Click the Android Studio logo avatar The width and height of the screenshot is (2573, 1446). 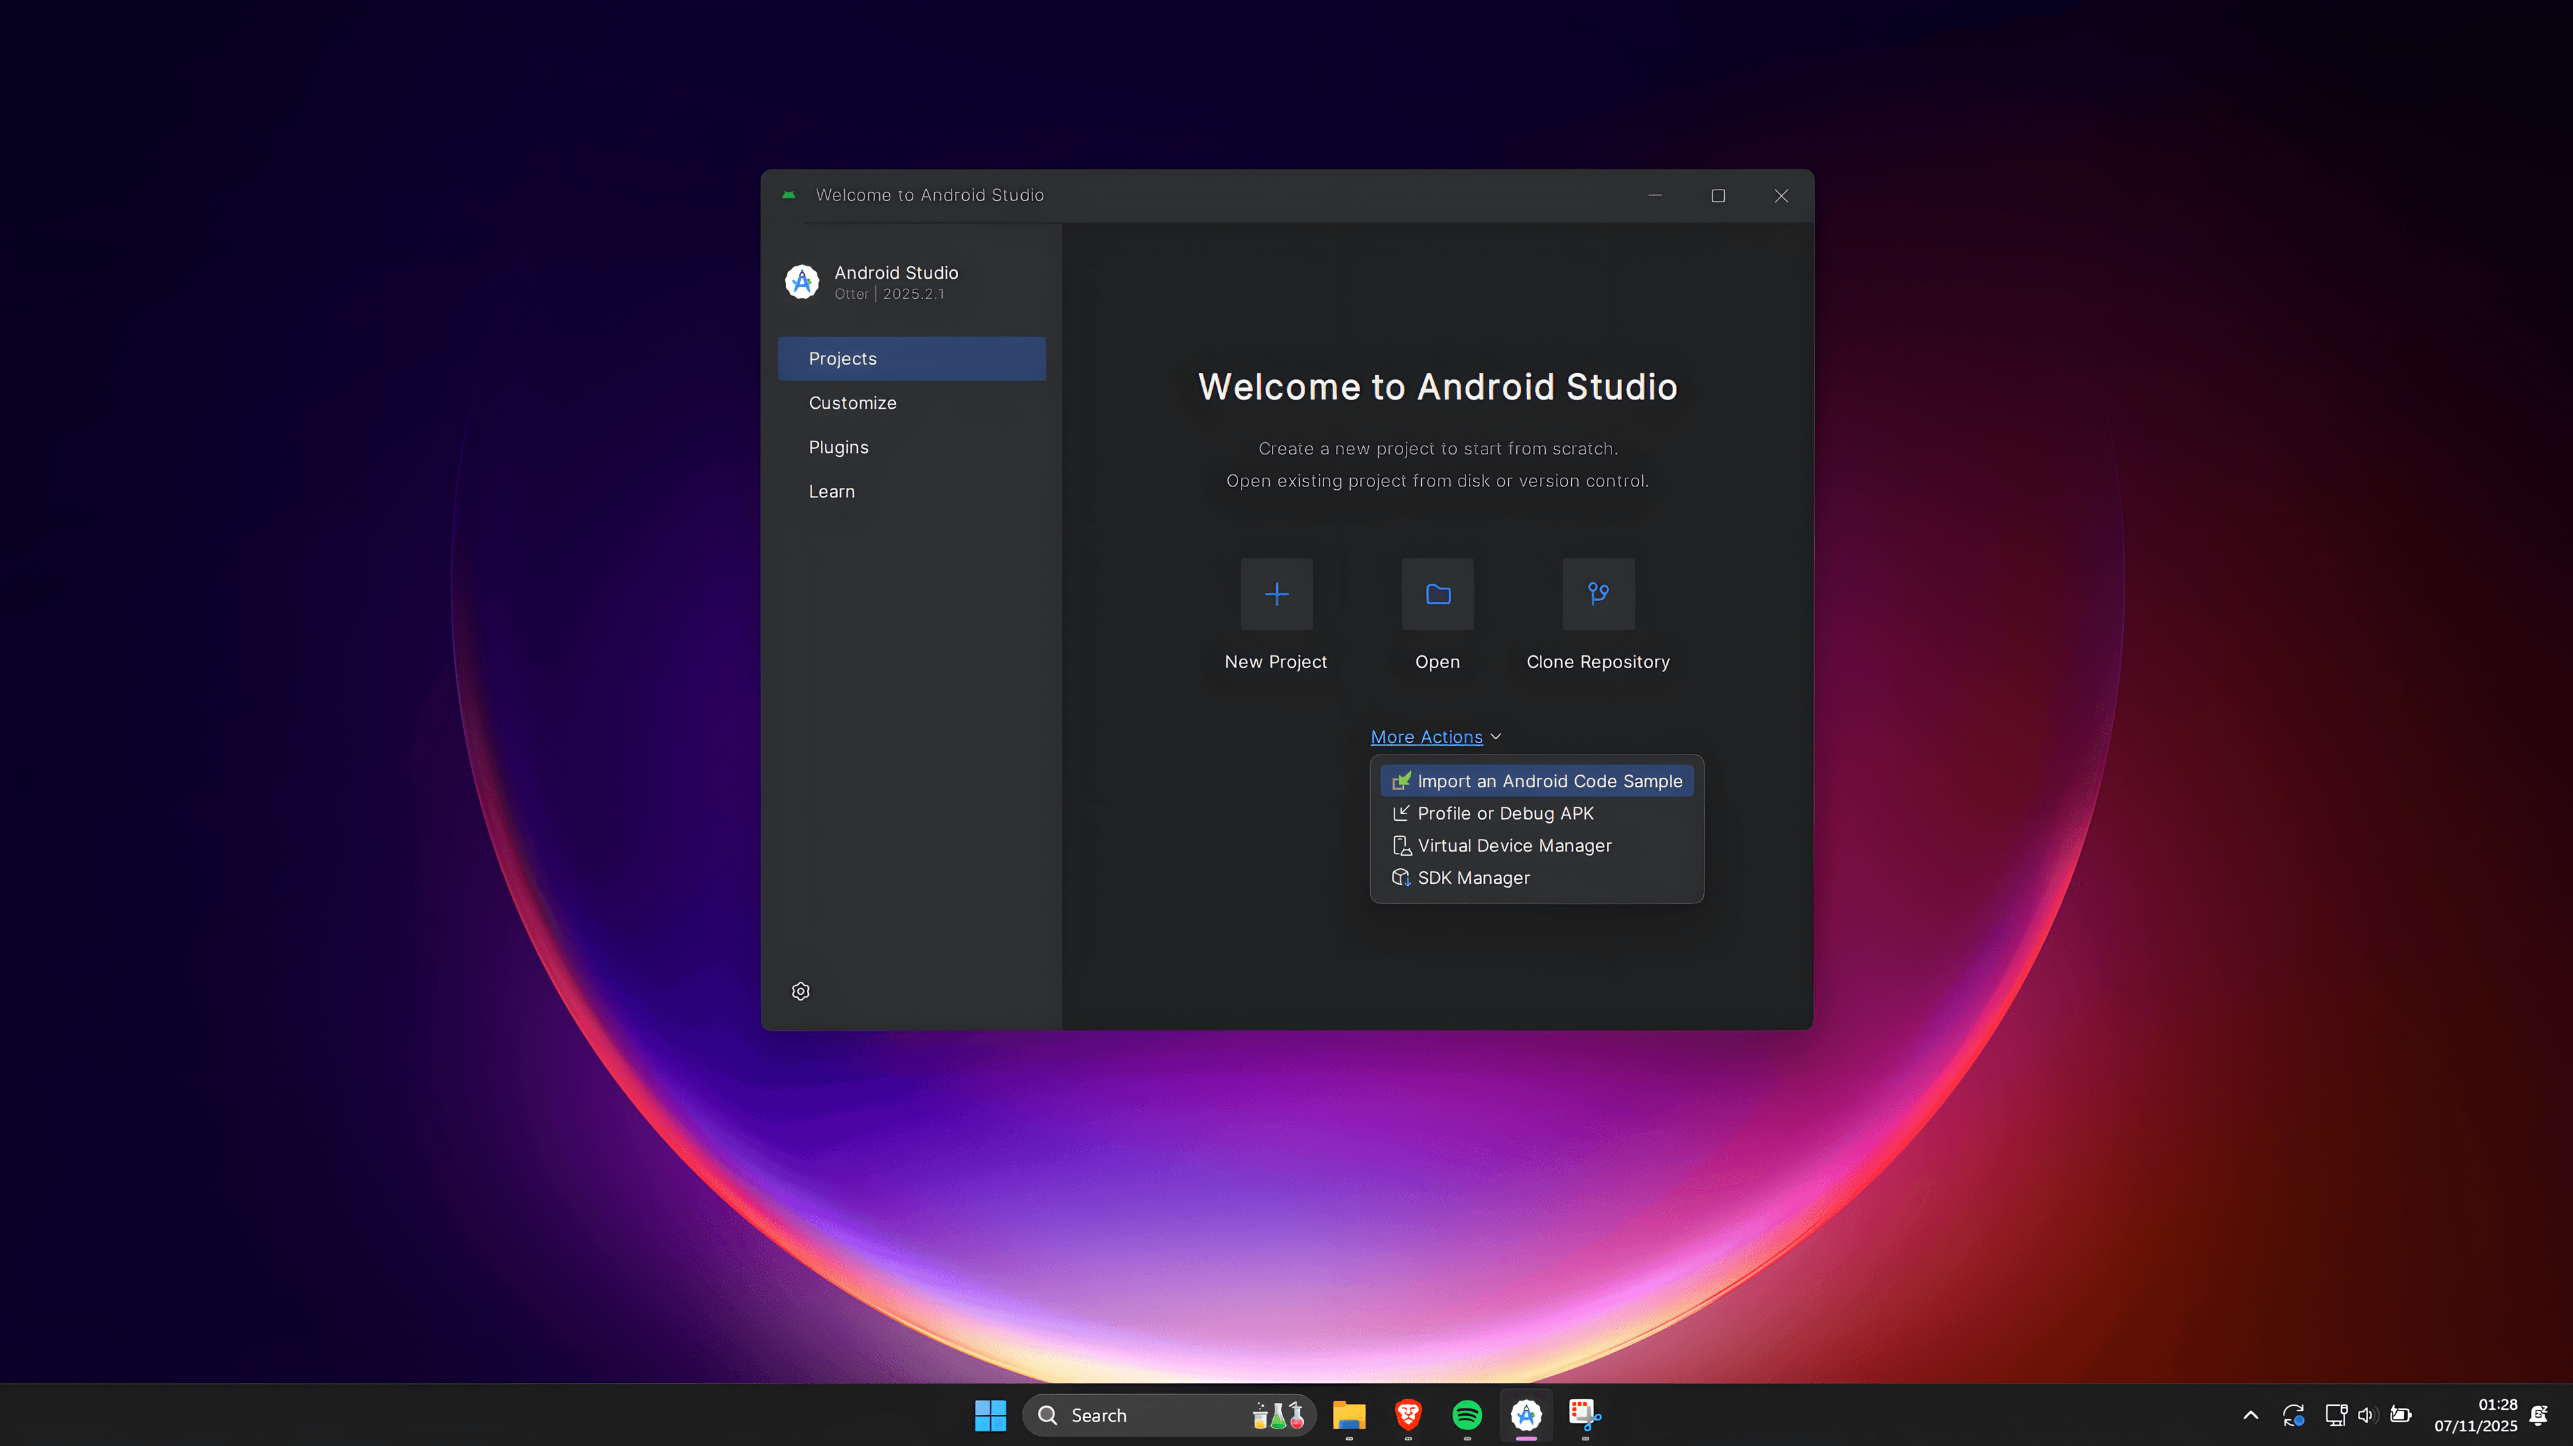[802, 281]
